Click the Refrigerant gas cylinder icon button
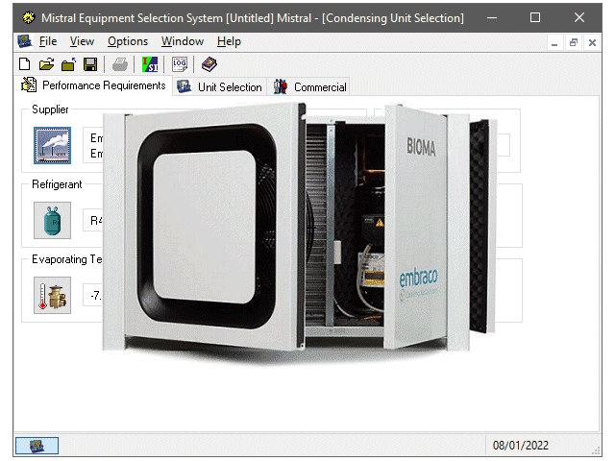The width and height of the screenshot is (615, 461). pyautogui.click(x=52, y=220)
